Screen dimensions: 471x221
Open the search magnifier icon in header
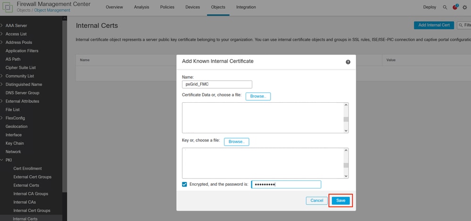tap(445, 7)
